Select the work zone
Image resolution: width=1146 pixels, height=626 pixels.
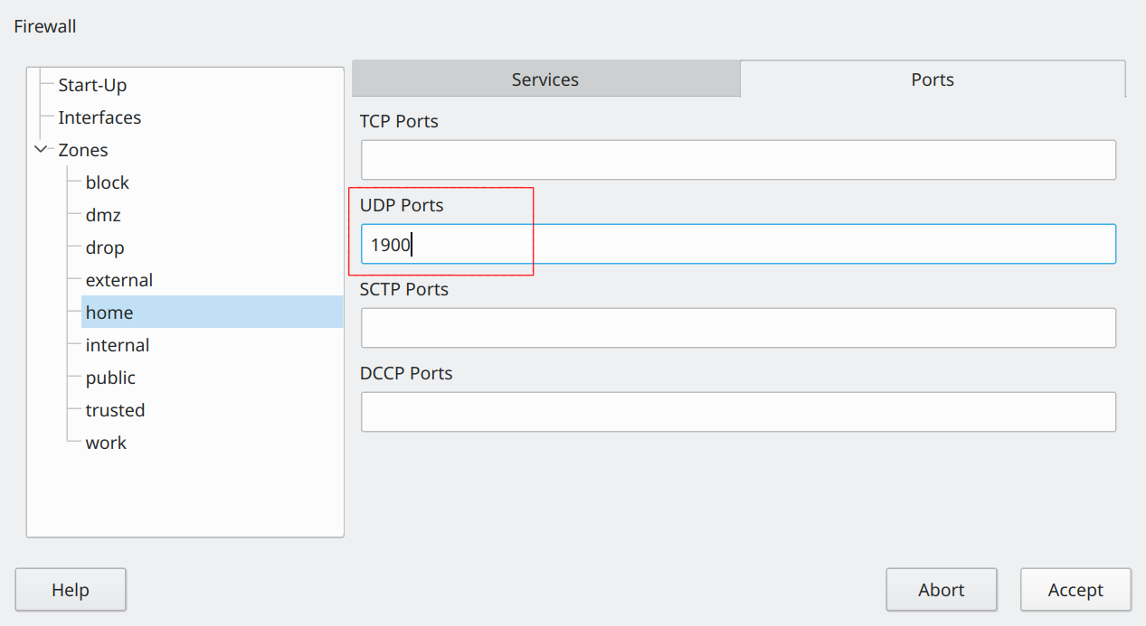pyautogui.click(x=106, y=442)
